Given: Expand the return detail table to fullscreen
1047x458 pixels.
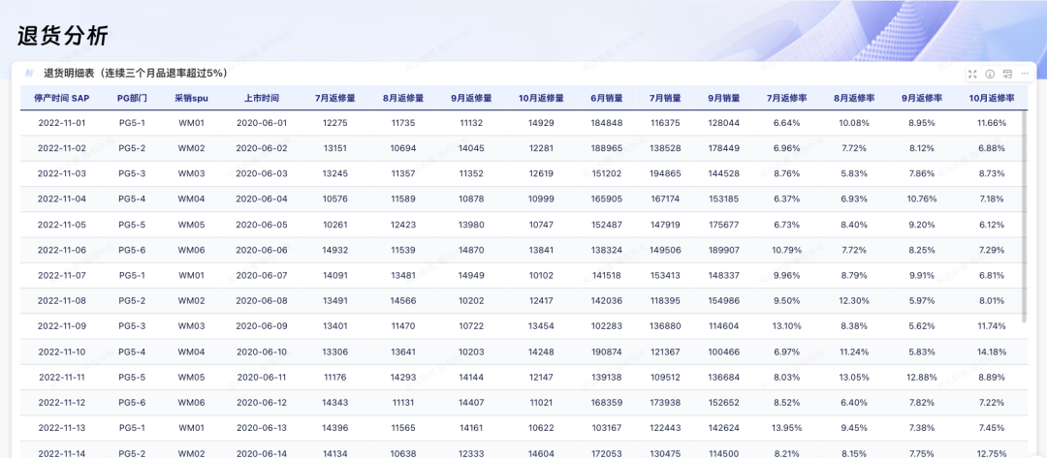Looking at the screenshot, I should click(972, 74).
